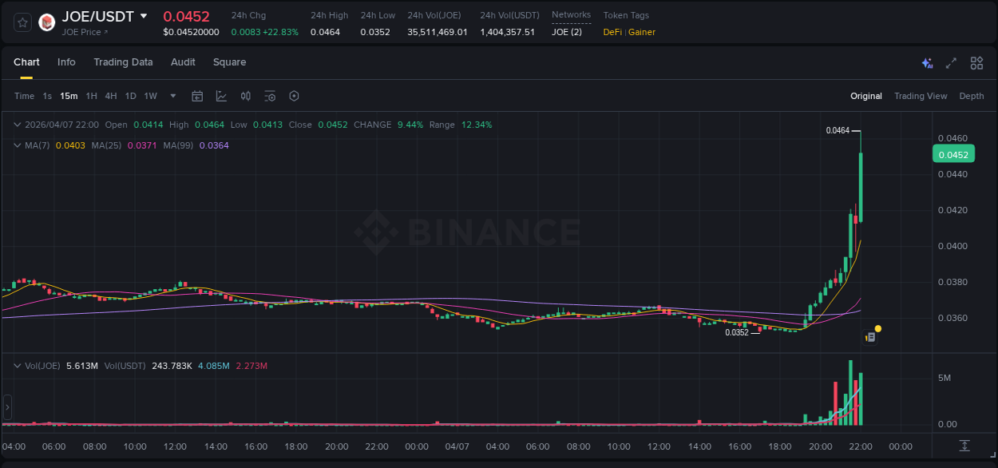Switch chart to Trading View mode
This screenshot has width=998, height=468.
pyautogui.click(x=921, y=96)
